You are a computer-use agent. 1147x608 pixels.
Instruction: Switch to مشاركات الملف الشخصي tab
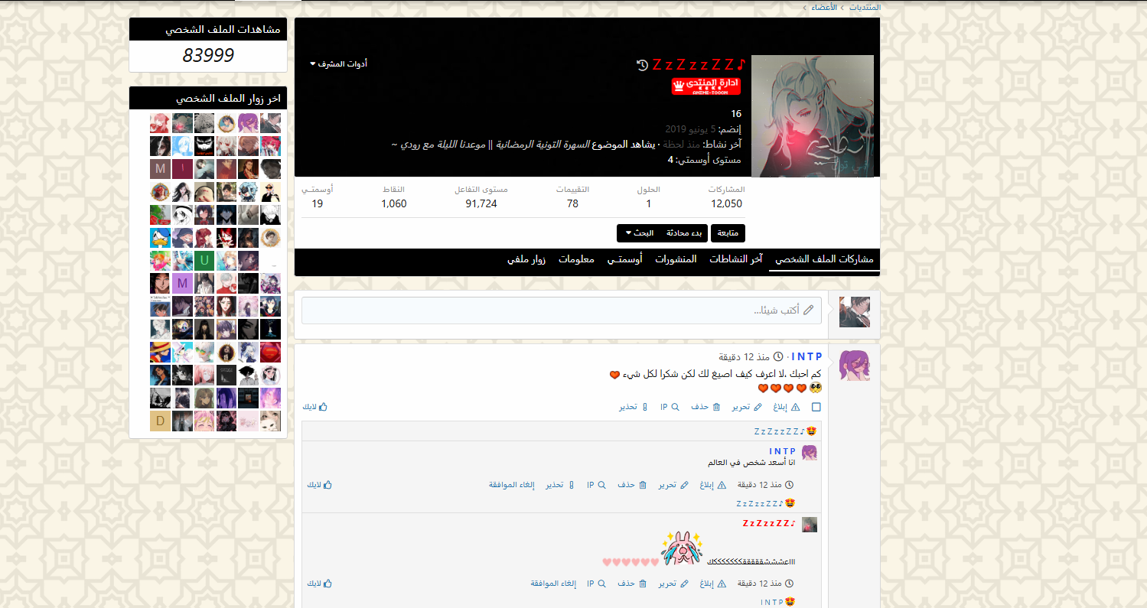(824, 259)
